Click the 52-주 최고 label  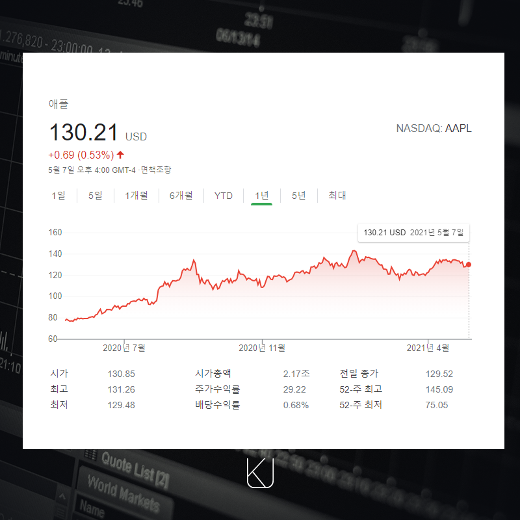click(x=361, y=389)
